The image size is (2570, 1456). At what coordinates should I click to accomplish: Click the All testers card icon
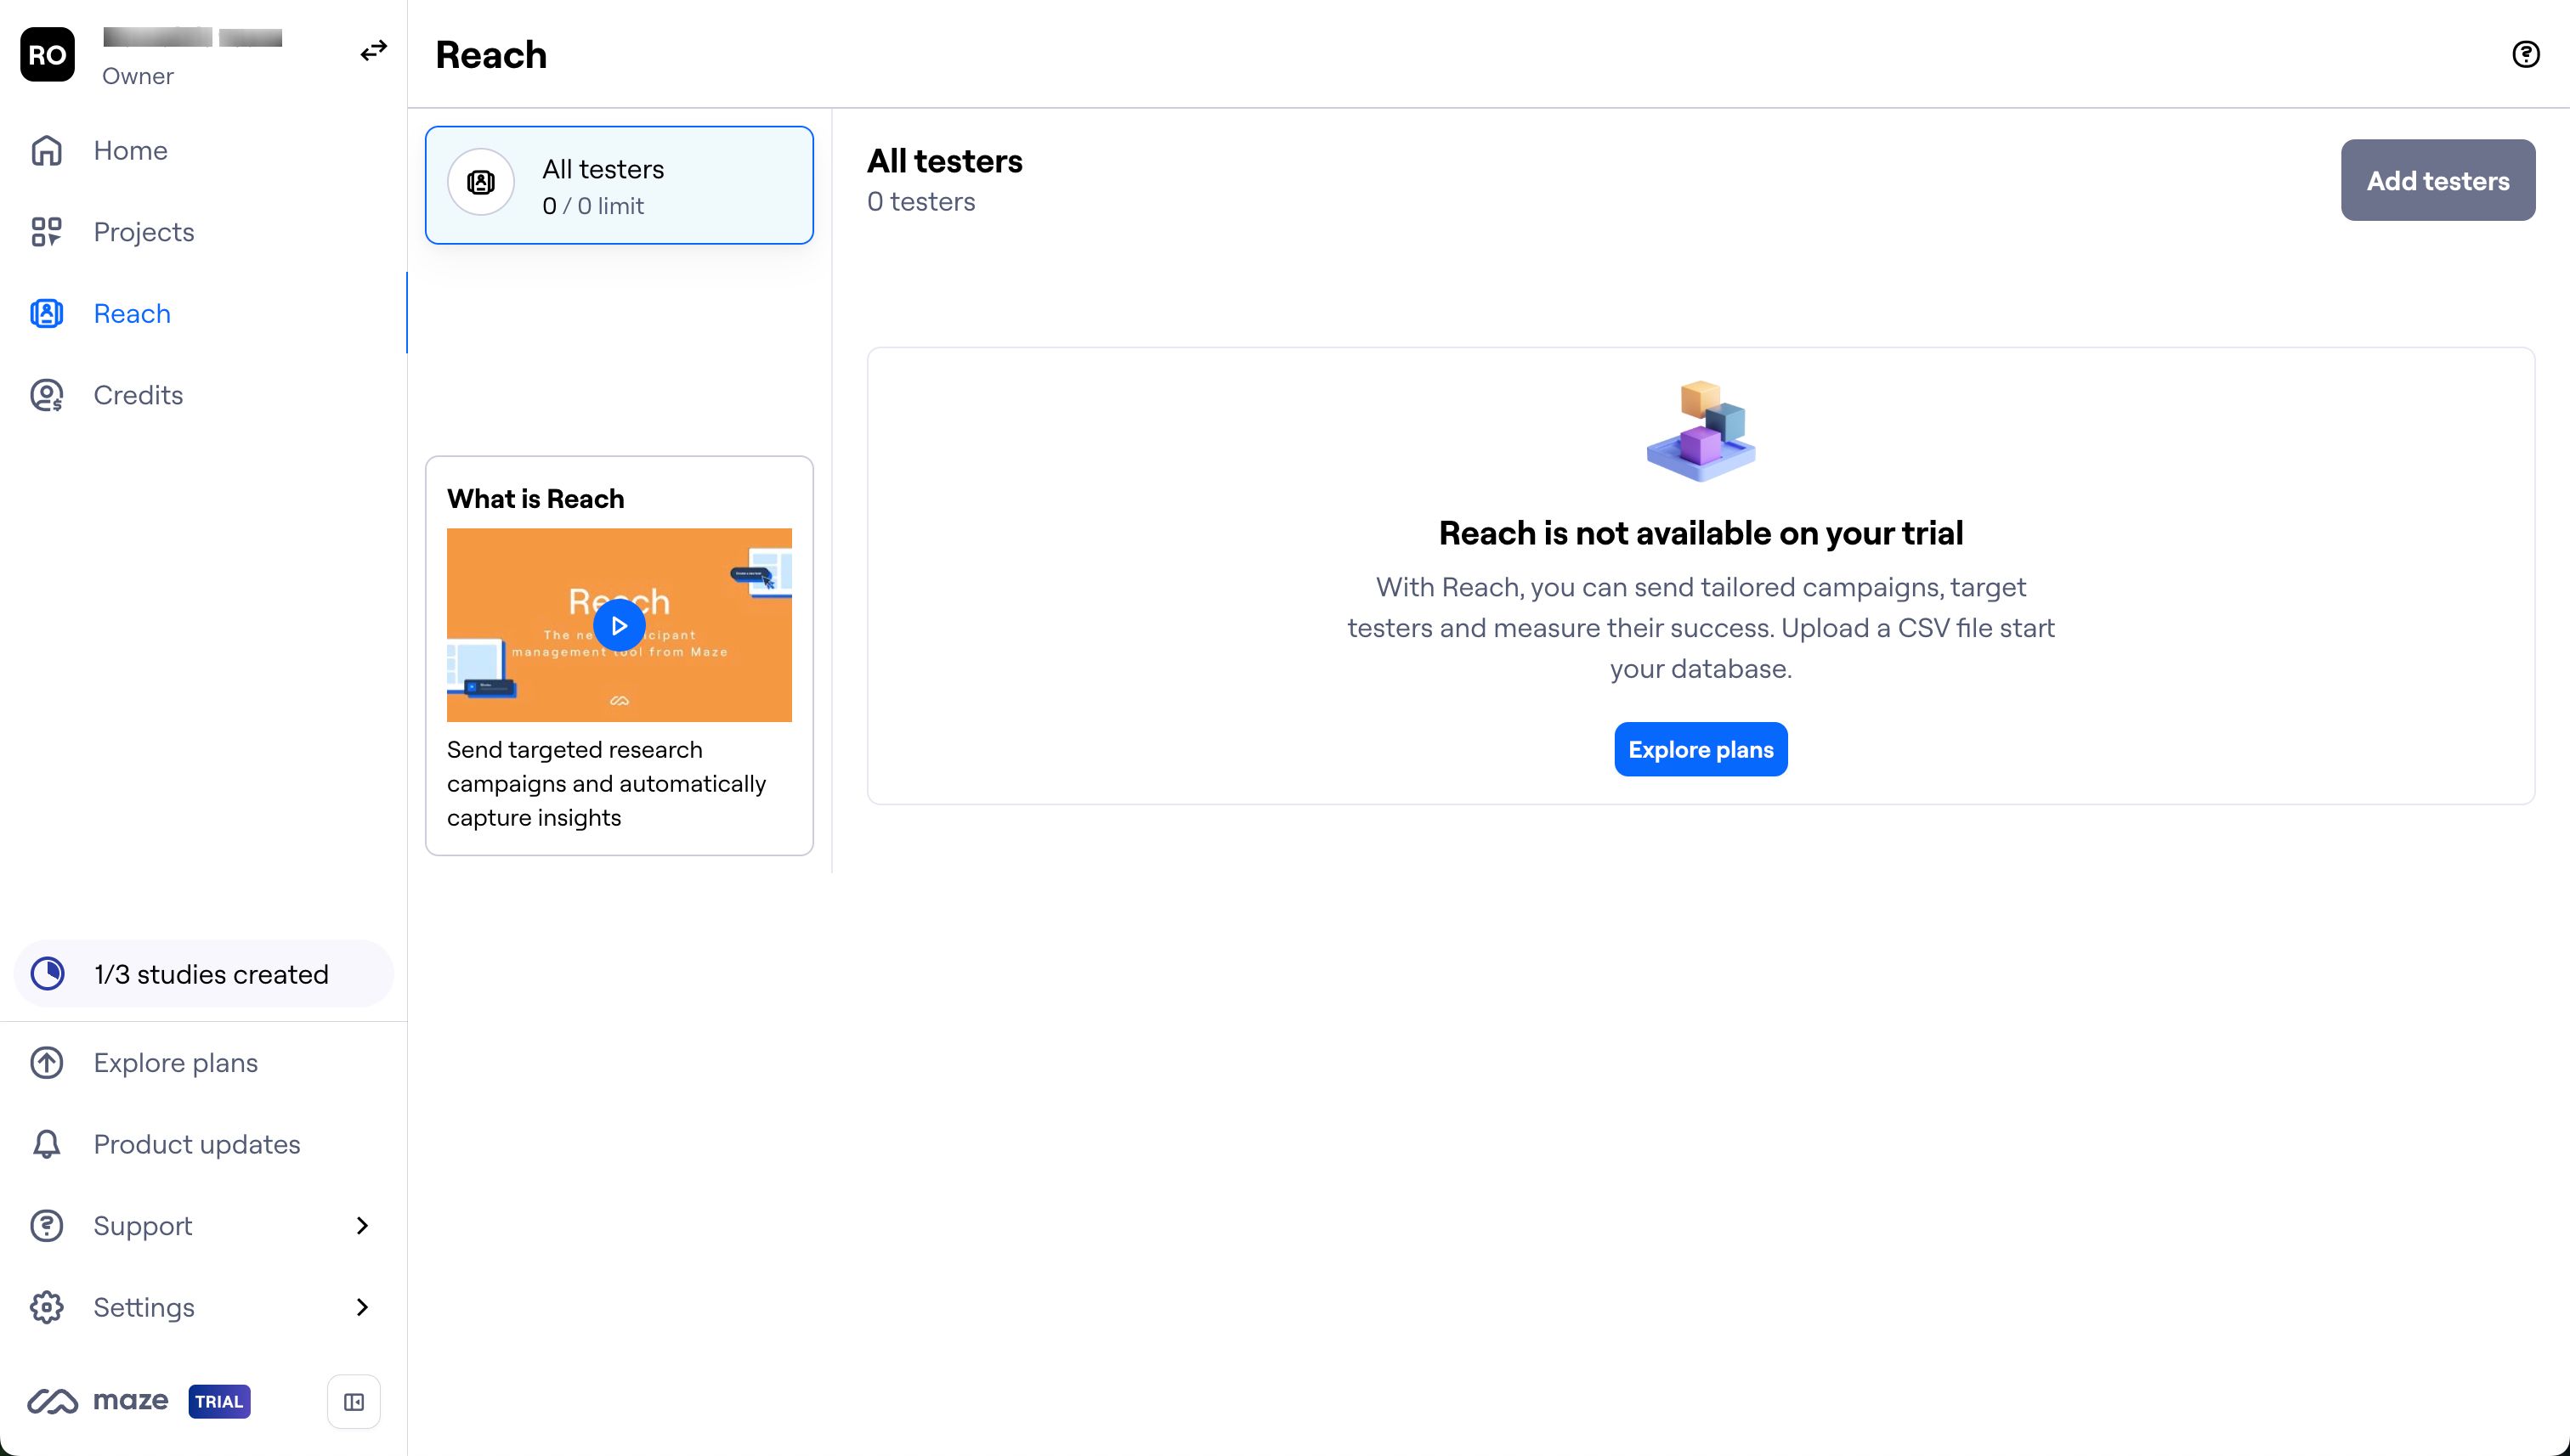pyautogui.click(x=481, y=182)
